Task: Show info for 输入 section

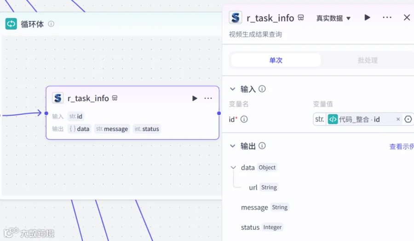Action: (262, 89)
